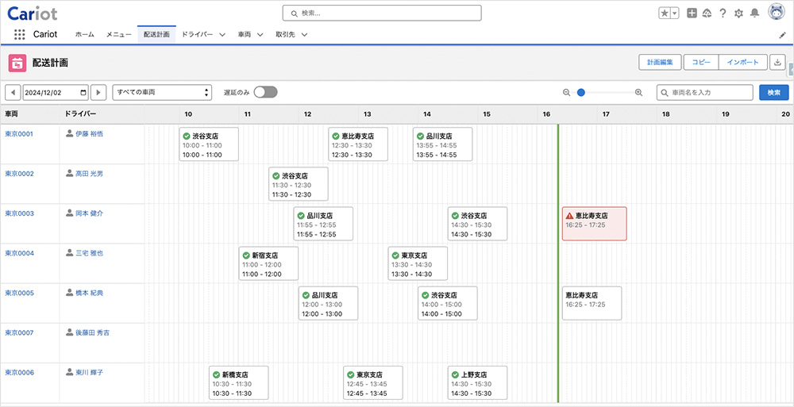Click the zoom out magnifier icon
The image size is (794, 407).
567,93
